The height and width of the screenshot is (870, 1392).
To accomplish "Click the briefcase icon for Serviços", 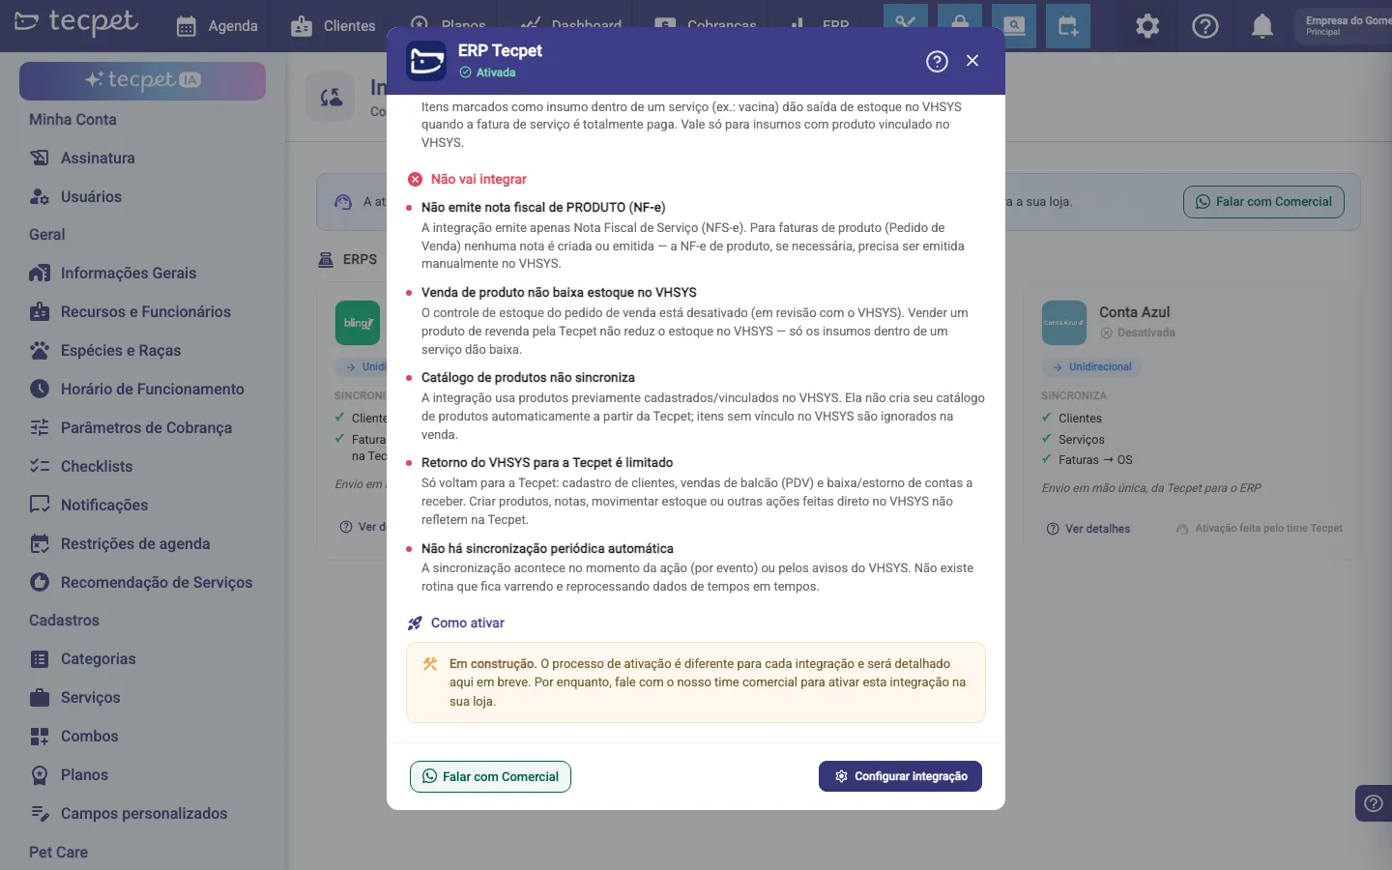I will pos(40,698).
